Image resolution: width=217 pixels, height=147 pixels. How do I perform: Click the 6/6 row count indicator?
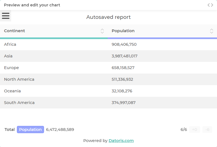(x=184, y=130)
